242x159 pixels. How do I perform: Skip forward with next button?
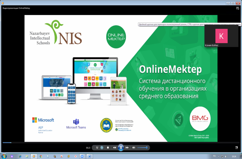pos(127,148)
